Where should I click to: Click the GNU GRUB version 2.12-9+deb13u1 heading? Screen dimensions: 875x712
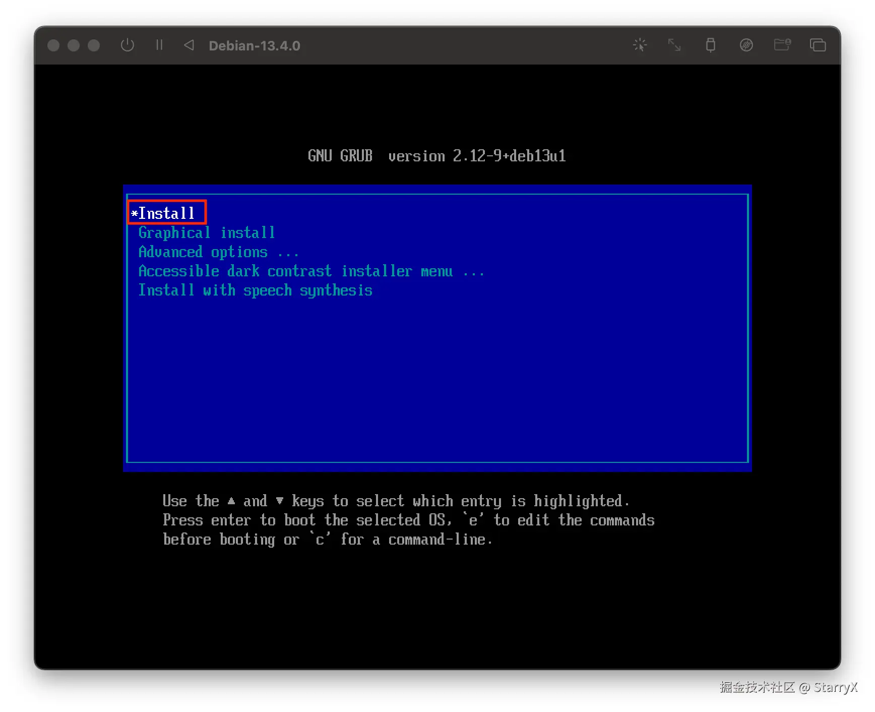(437, 156)
